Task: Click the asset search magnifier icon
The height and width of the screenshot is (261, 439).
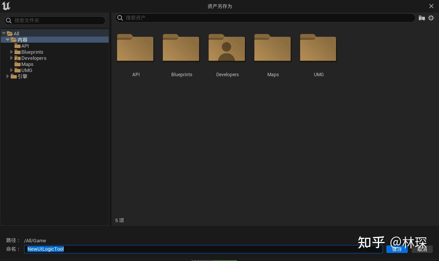Action: coord(120,18)
